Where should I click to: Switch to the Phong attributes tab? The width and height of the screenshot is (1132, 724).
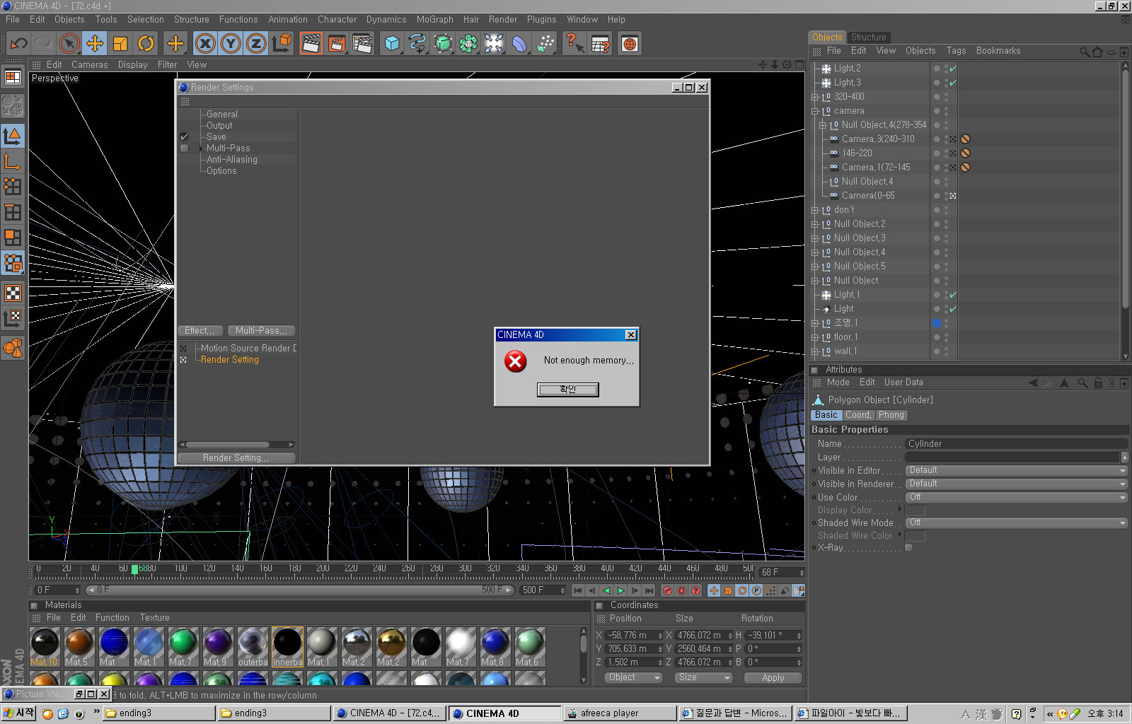coord(891,415)
